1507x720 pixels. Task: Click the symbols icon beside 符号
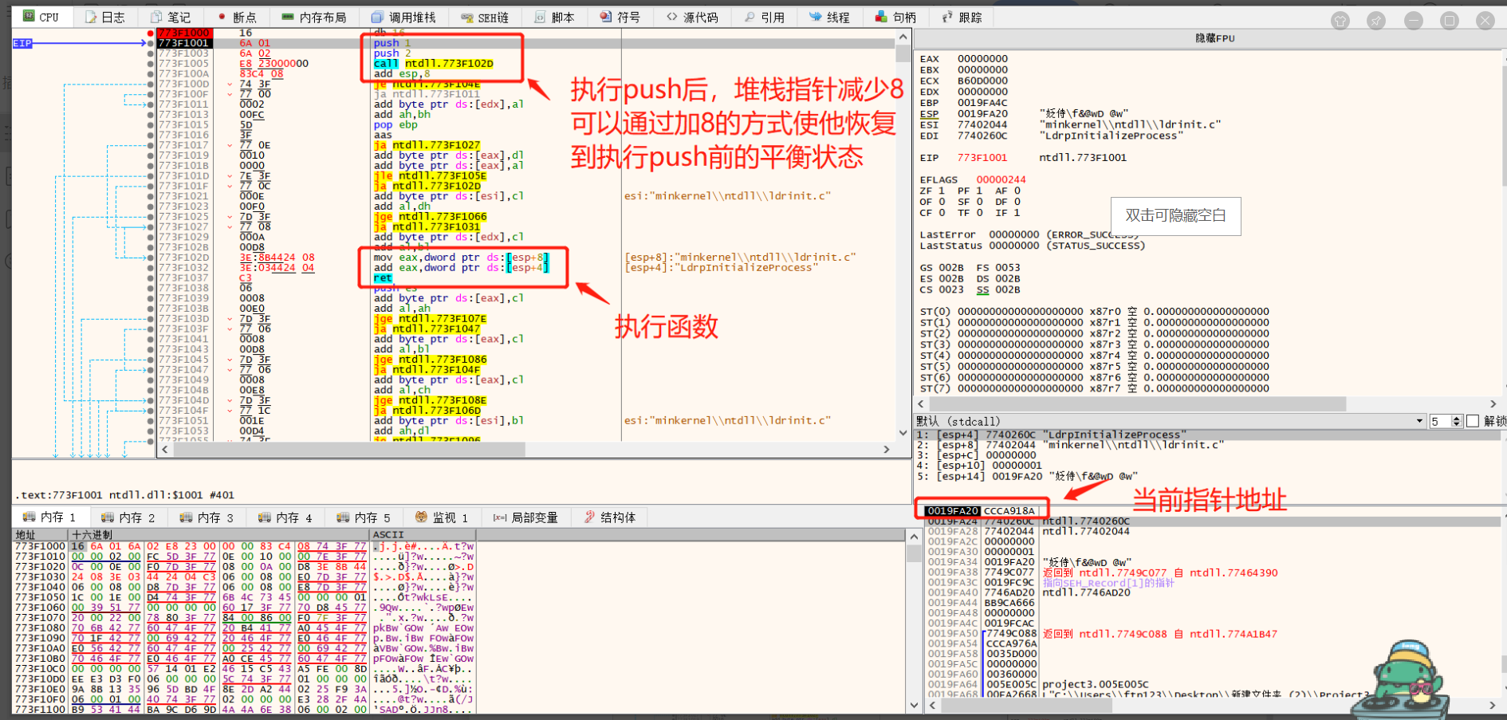click(606, 17)
